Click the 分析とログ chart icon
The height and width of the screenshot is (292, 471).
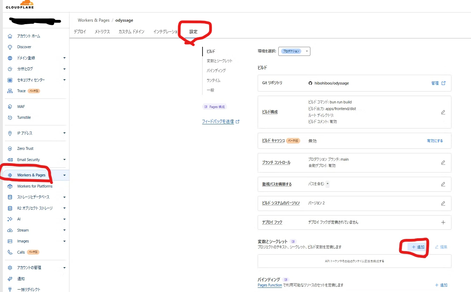point(10,69)
